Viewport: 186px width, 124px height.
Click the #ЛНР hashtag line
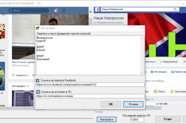(x=40, y=56)
